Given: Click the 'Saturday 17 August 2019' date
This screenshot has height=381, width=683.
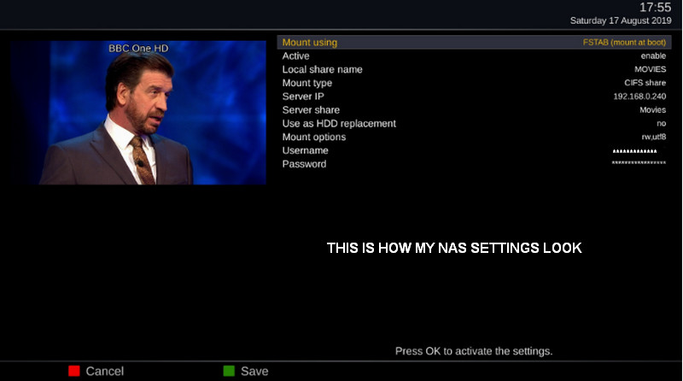Looking at the screenshot, I should (x=621, y=21).
